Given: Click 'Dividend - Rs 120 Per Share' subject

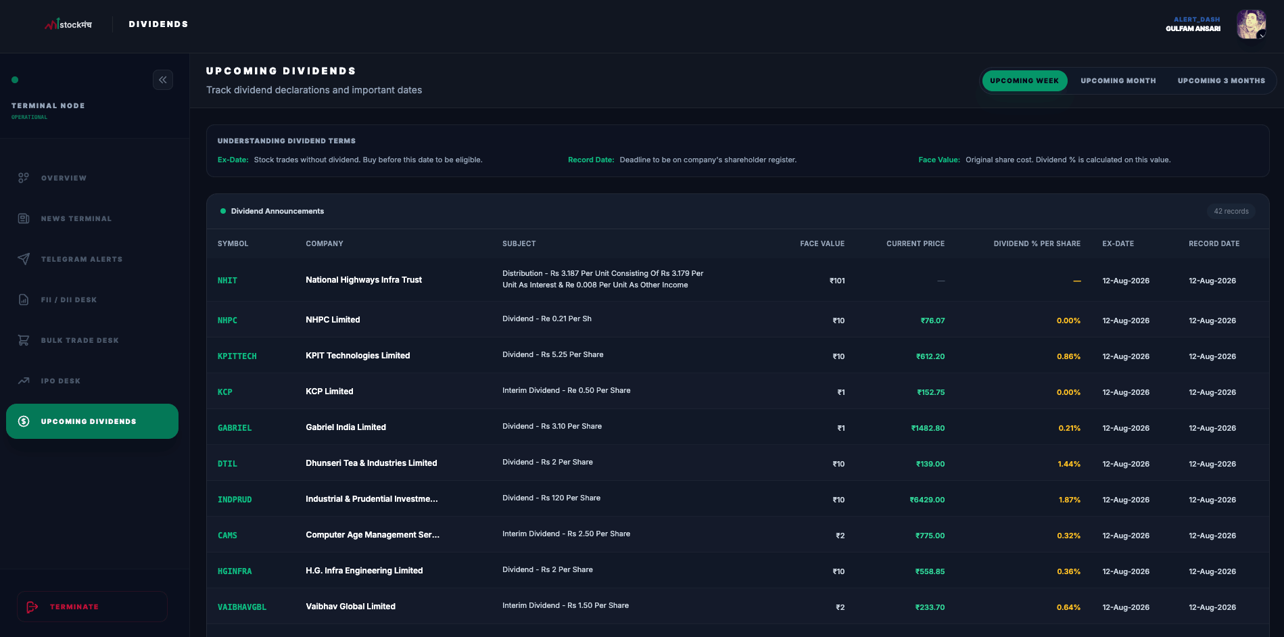Looking at the screenshot, I should click(551, 498).
